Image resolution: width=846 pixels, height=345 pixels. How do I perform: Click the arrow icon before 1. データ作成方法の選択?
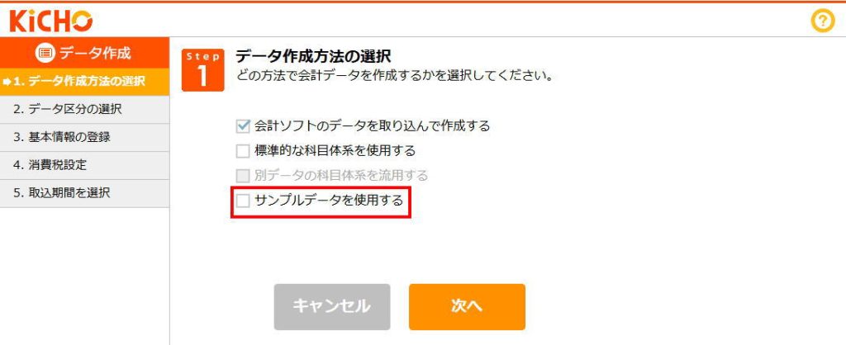(7, 82)
